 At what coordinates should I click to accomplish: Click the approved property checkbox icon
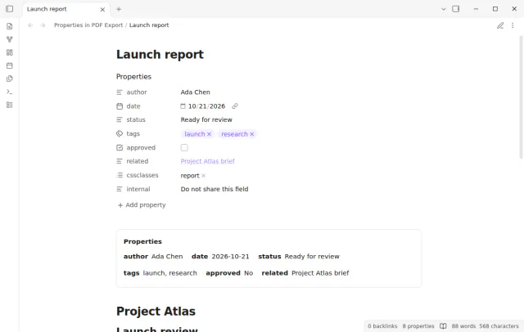pyautogui.click(x=120, y=147)
